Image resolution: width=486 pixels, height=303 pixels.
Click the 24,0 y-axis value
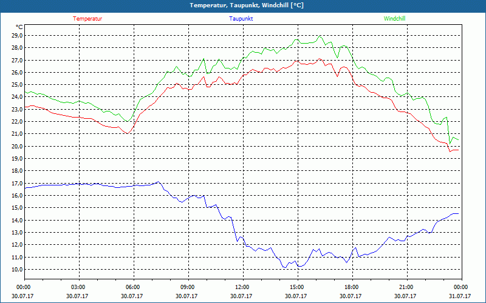click(x=17, y=97)
